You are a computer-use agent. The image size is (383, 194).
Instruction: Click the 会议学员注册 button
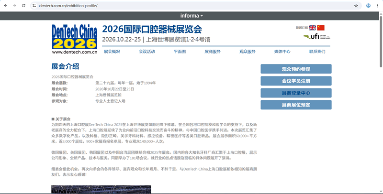(x=296, y=81)
